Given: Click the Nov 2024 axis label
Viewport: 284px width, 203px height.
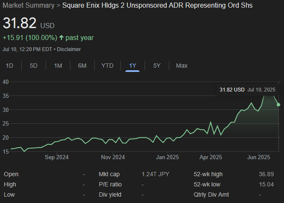Looking at the screenshot, I should (113, 157).
